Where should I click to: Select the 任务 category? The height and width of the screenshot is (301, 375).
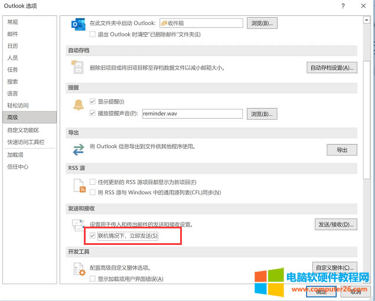(x=12, y=70)
